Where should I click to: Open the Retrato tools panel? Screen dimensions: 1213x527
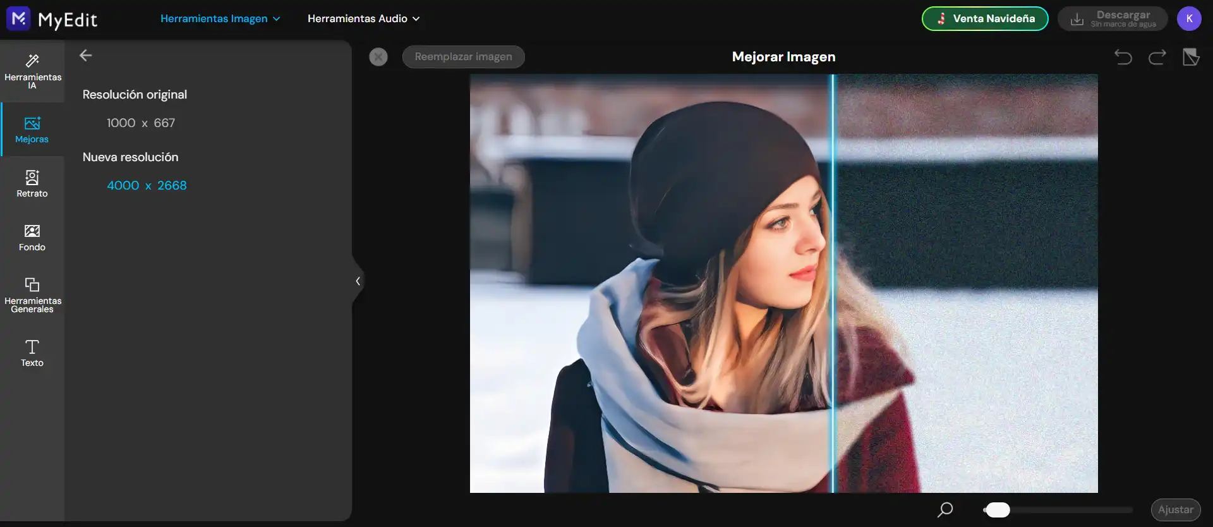32,183
